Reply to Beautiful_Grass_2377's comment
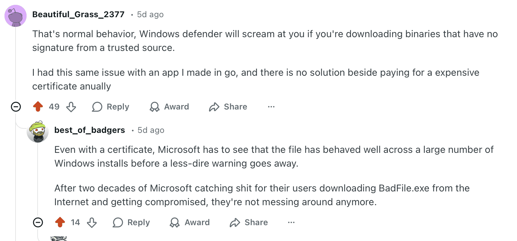This screenshot has width=517, height=241. tap(110, 107)
